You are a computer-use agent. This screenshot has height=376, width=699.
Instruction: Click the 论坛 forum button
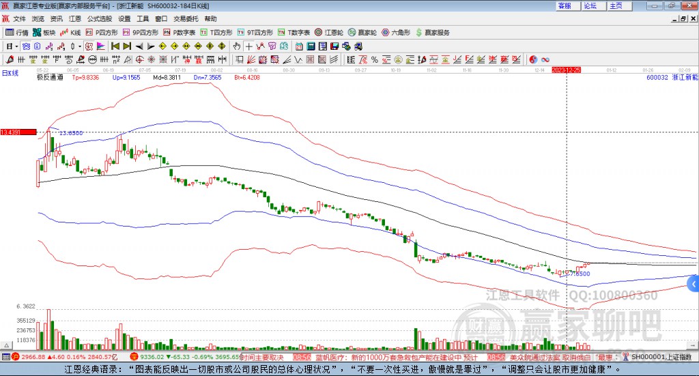tap(594, 5)
